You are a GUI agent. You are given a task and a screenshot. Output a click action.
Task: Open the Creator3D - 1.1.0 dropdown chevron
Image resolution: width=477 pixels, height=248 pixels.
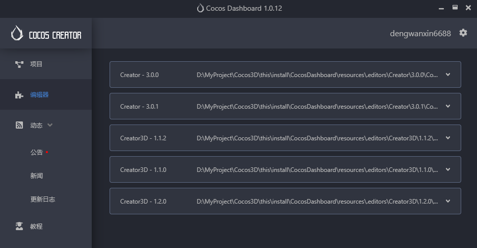(448, 169)
